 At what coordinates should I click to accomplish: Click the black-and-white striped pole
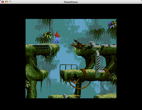(98, 63)
